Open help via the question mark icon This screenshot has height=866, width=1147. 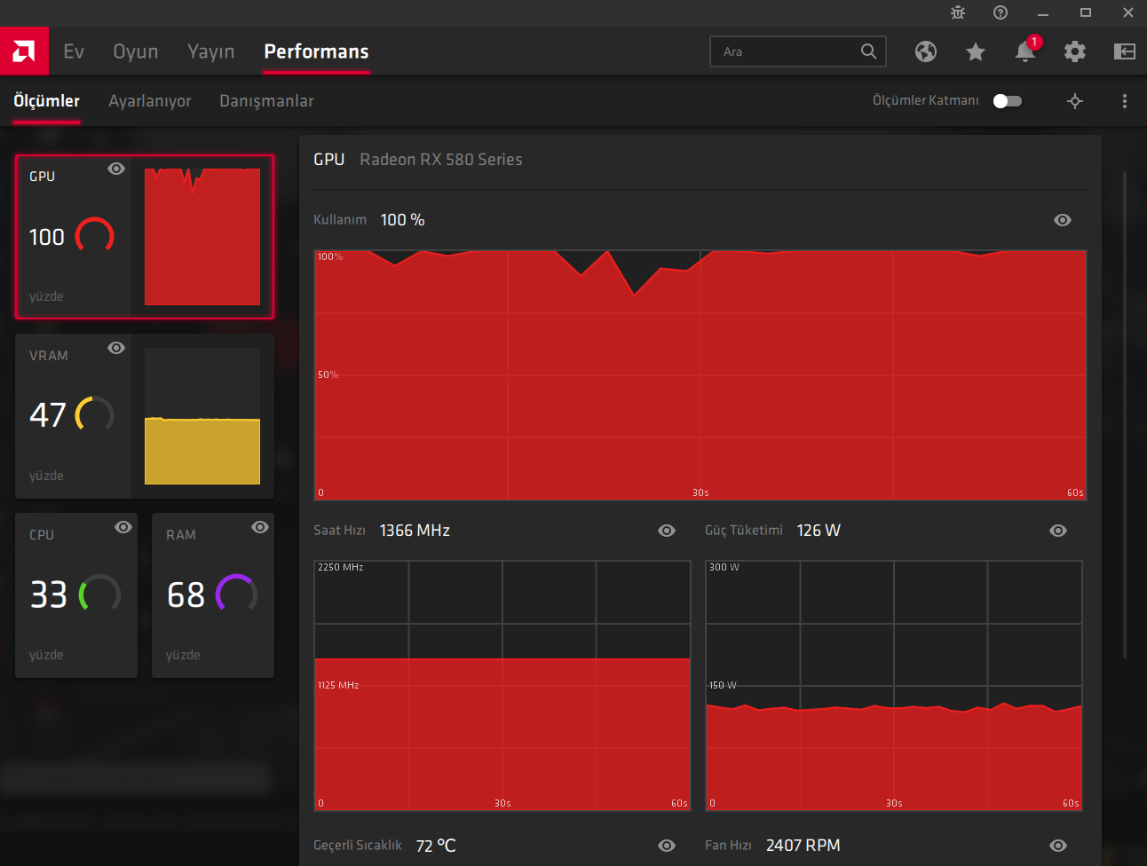[1001, 12]
